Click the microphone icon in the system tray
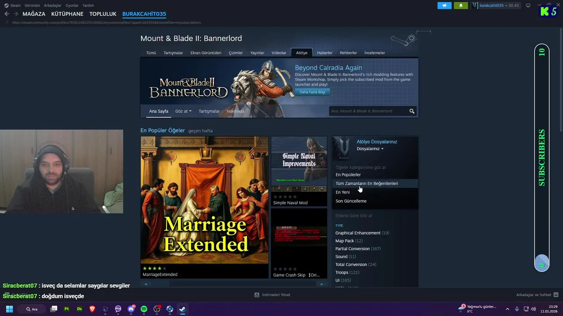Screen dimensions: 563x316 tap(517, 309)
